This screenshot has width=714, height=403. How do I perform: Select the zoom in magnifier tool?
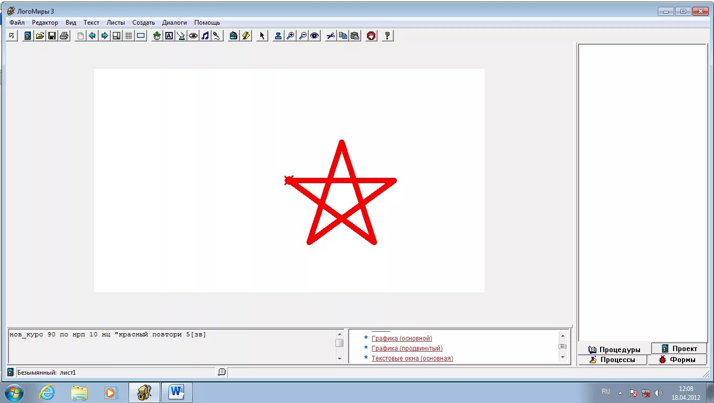pyautogui.click(x=290, y=36)
